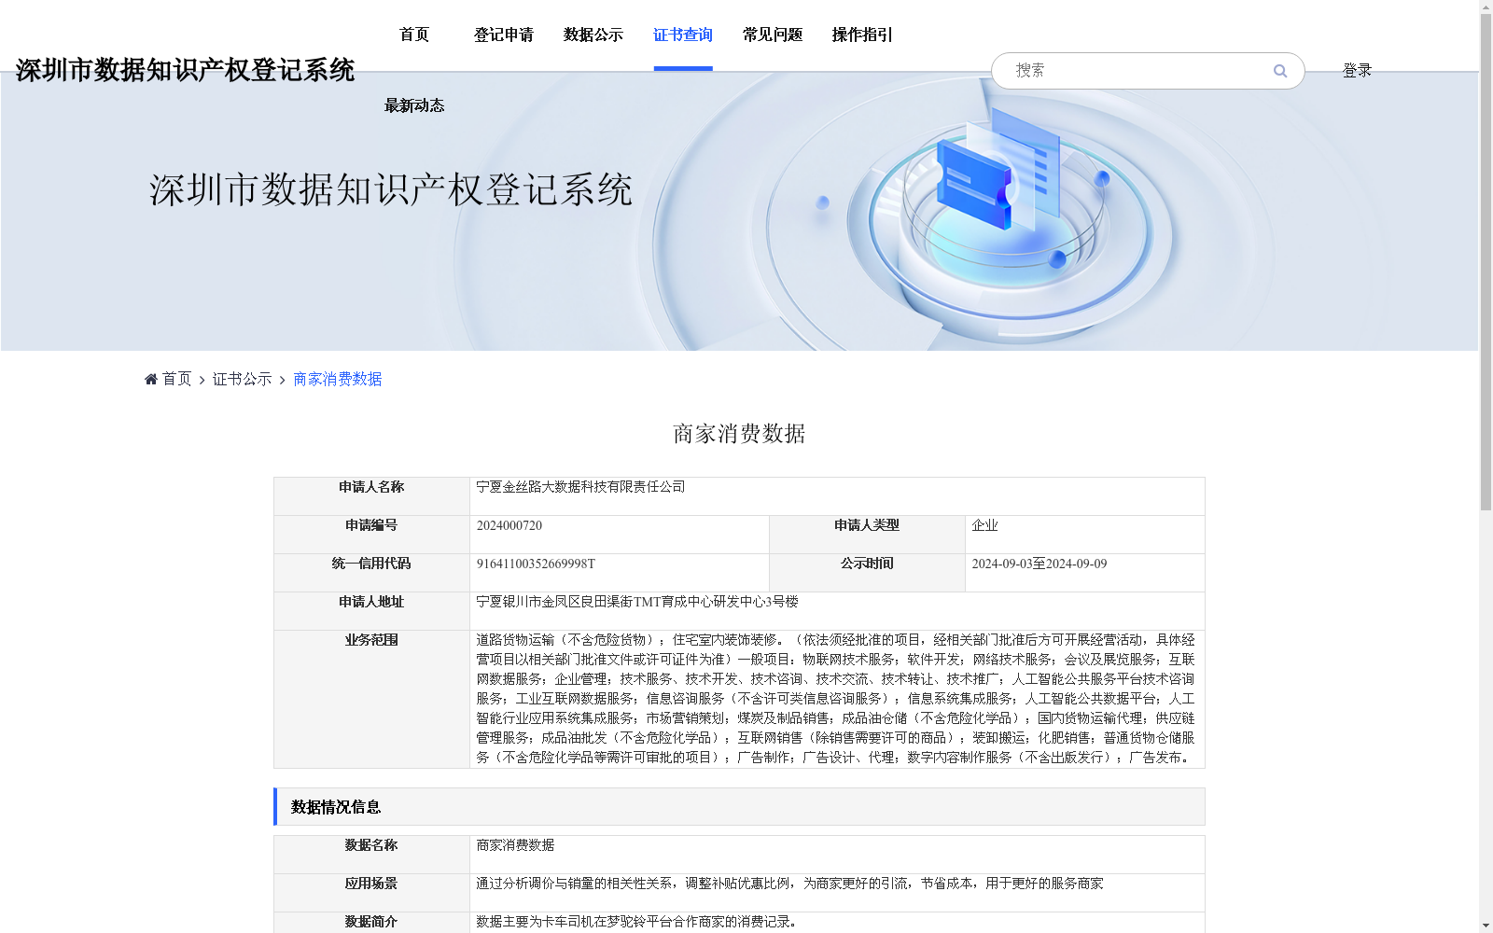Click the 数据简介 label cell
Screen dimensions: 1493x933
[371, 922]
